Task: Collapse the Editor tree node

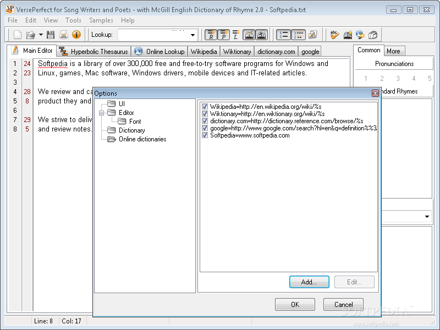Action: (x=102, y=113)
